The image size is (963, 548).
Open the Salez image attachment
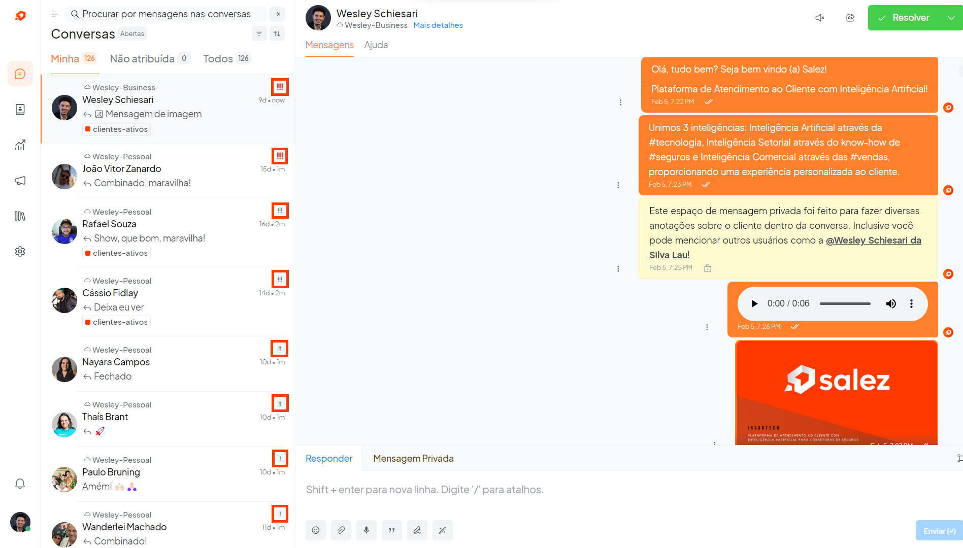pyautogui.click(x=836, y=393)
